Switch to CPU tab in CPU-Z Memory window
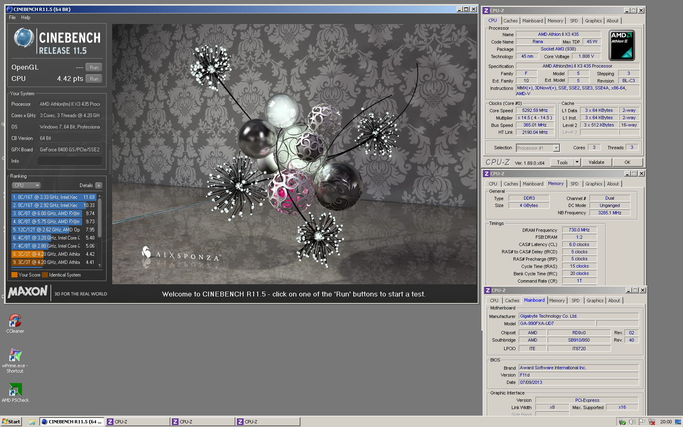The height and width of the screenshot is (427, 683). click(493, 184)
